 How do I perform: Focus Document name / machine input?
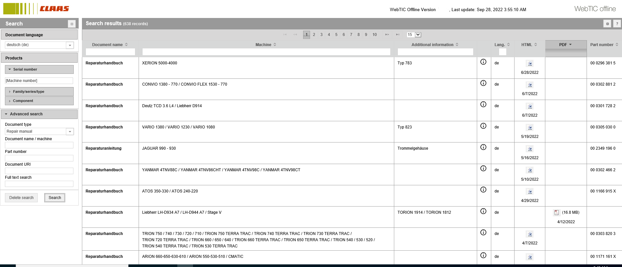[39, 145]
